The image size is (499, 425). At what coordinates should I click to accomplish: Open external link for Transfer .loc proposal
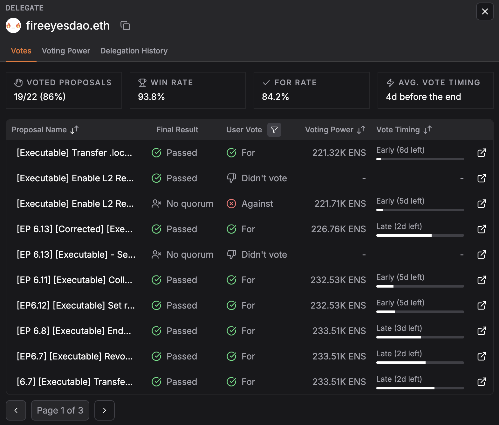coord(482,153)
